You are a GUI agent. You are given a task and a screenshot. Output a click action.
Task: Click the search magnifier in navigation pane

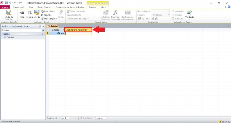tap(43, 30)
